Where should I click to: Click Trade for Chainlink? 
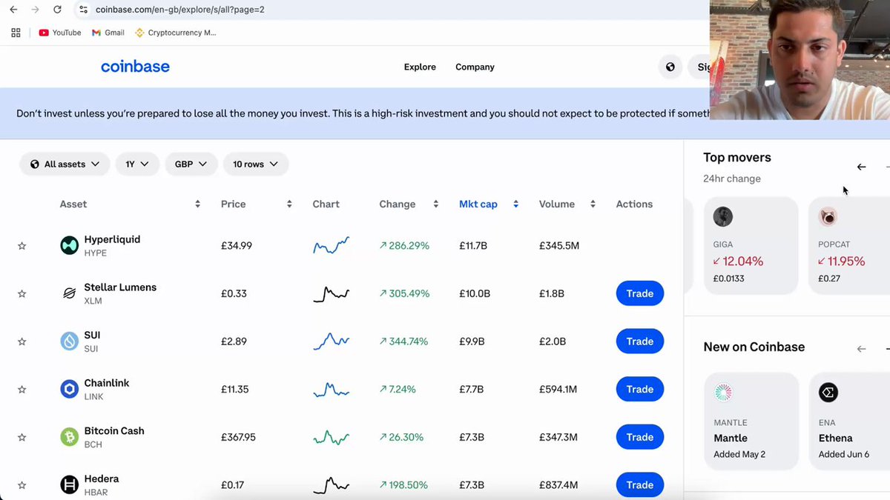(x=639, y=389)
